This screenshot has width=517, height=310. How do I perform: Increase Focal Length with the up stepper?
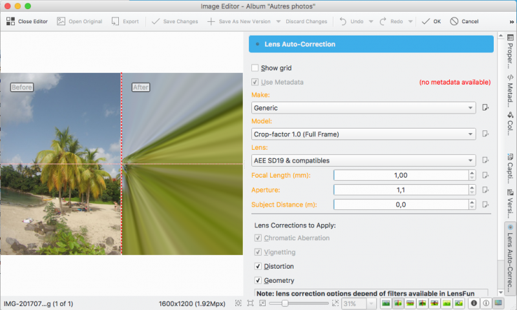(472, 172)
